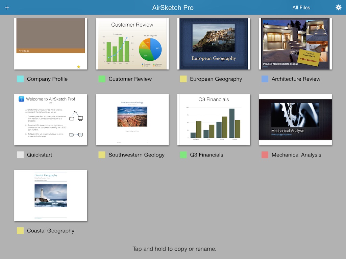This screenshot has width=346, height=259.
Task: Click the yellow swatch beside Coastal Geography
Action: (20, 231)
